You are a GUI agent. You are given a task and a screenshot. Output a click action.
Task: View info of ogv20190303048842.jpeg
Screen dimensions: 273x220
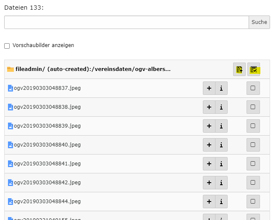pos(221,183)
